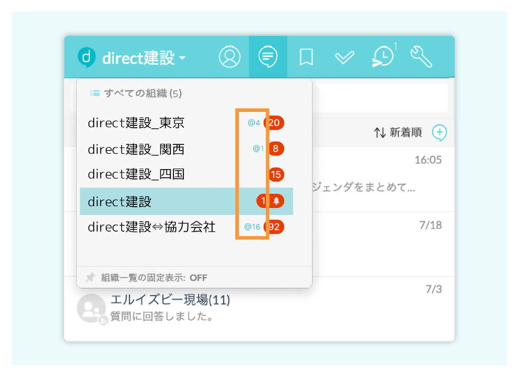This screenshot has width=519, height=377.
Task: Select the direct建設_四国 organization
Action: (x=186, y=174)
